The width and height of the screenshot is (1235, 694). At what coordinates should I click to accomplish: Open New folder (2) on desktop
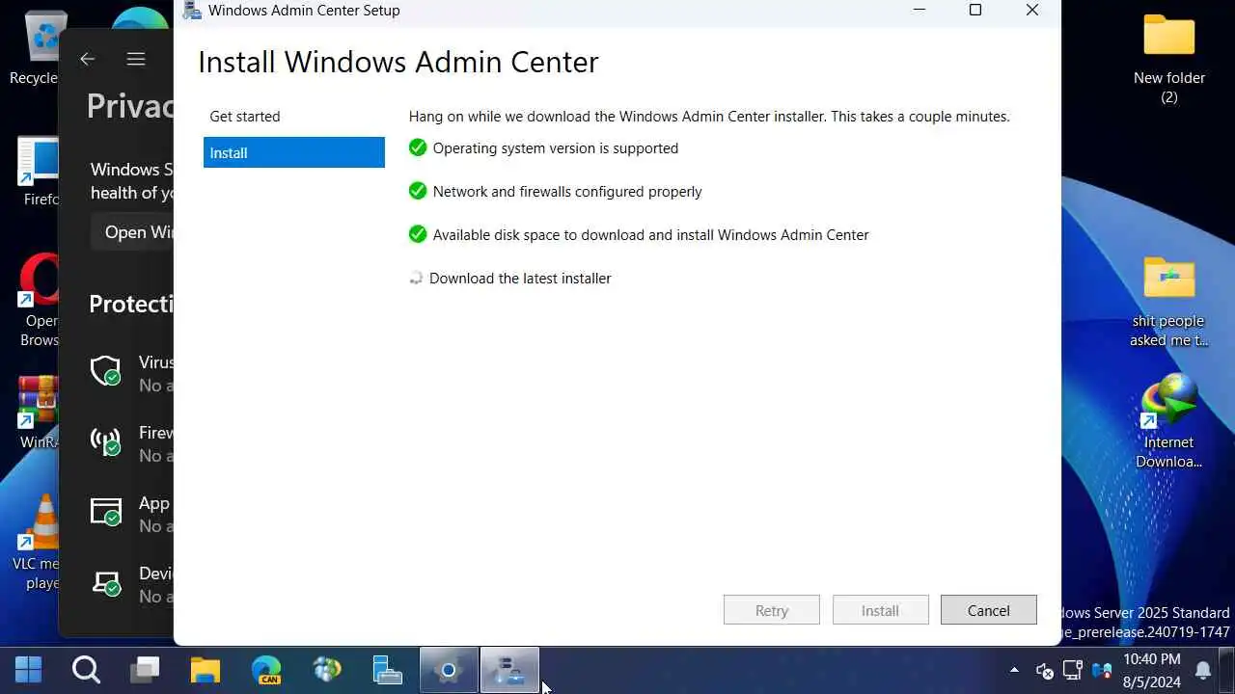1169,58
